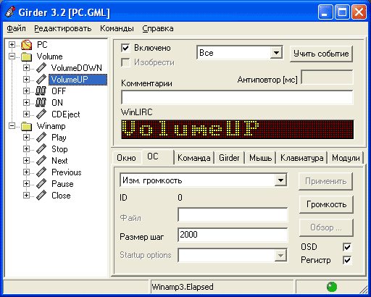The width and height of the screenshot is (371, 297).
Task: Select the VolumeDOWN tree item
Action: pyautogui.click(x=77, y=68)
